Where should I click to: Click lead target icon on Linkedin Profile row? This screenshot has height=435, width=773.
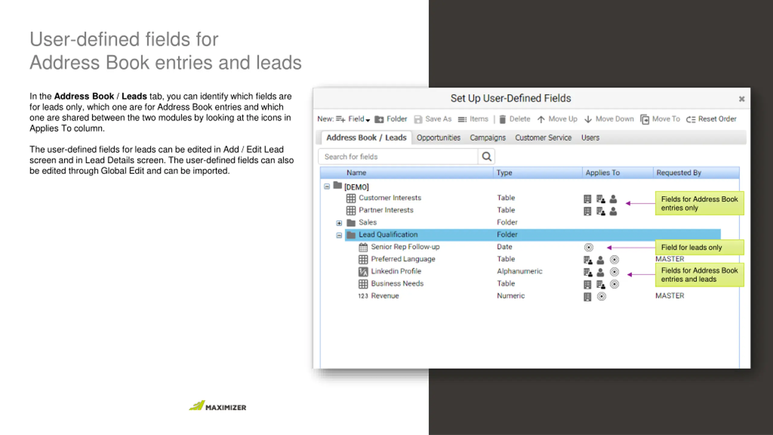614,272
